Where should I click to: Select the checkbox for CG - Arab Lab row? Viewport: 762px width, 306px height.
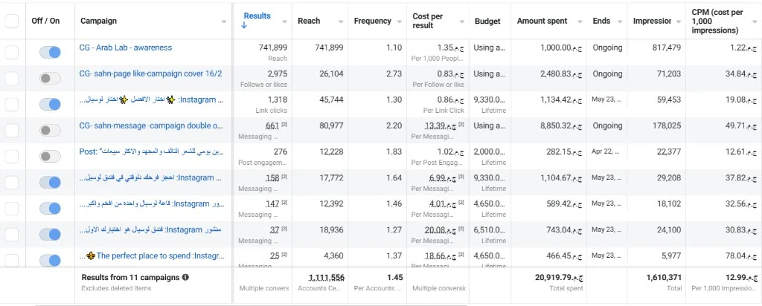12,53
